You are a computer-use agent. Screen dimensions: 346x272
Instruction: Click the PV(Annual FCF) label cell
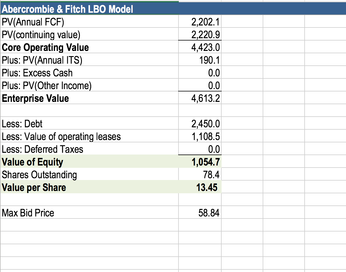coord(89,21)
